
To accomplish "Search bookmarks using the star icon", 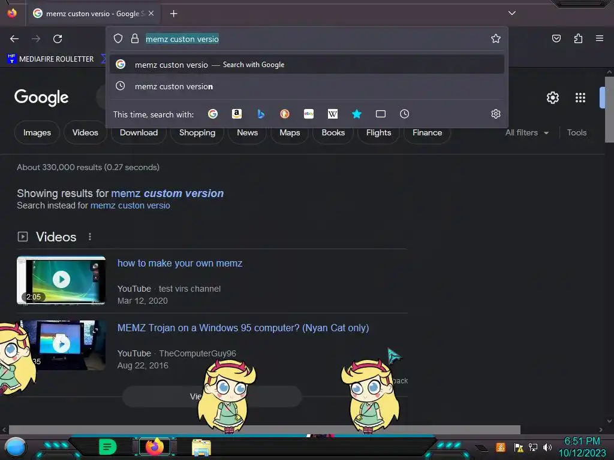I will click(356, 114).
